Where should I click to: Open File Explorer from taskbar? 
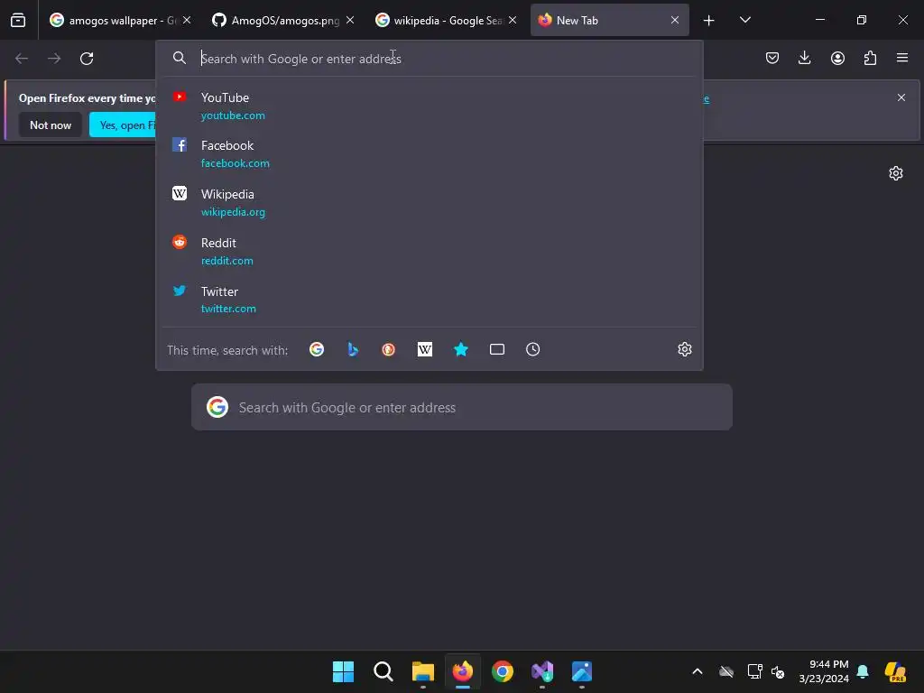coord(422,671)
